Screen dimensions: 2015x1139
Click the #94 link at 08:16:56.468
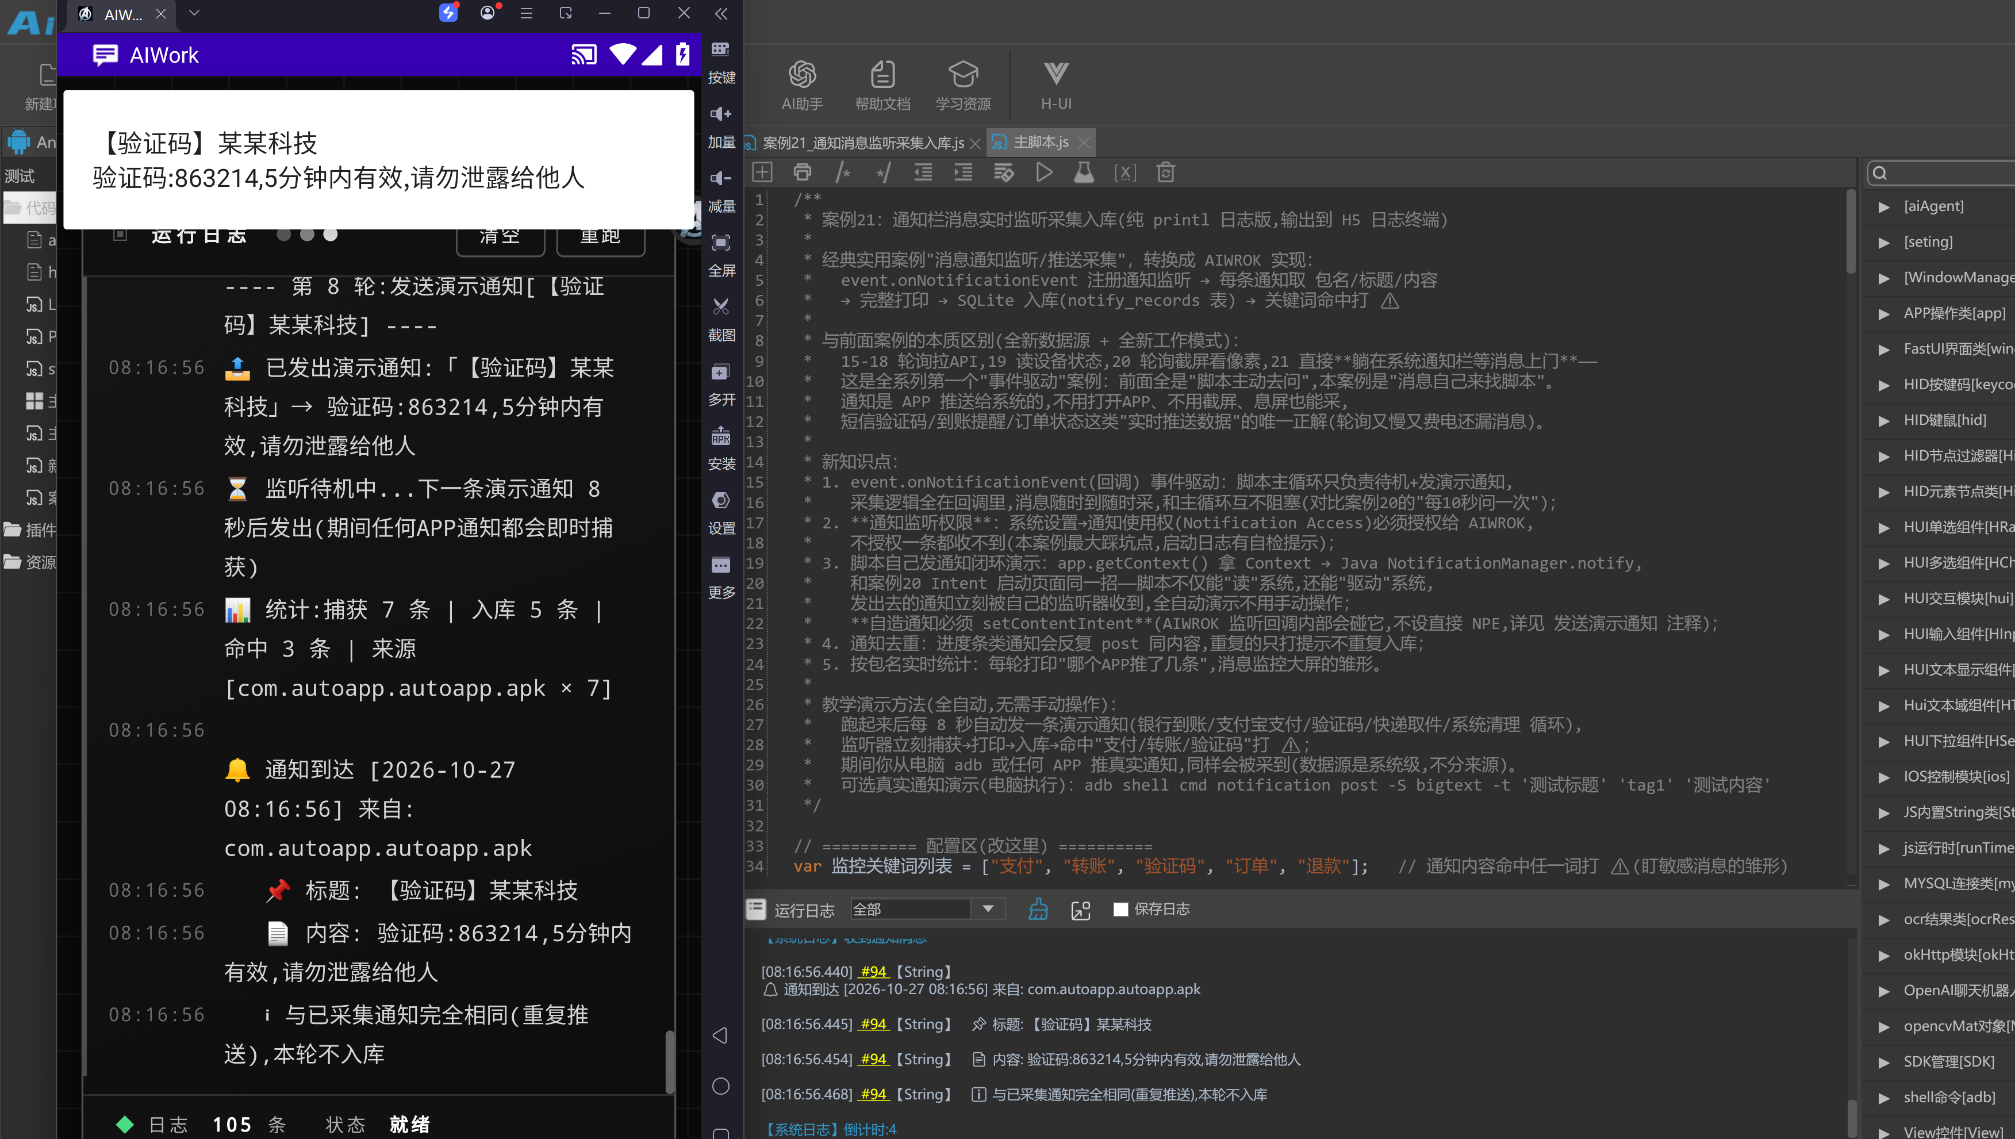click(x=873, y=1094)
